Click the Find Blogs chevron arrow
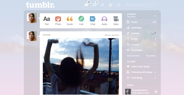The width and height of the screenshot is (184, 95). pyautogui.click(x=155, y=78)
